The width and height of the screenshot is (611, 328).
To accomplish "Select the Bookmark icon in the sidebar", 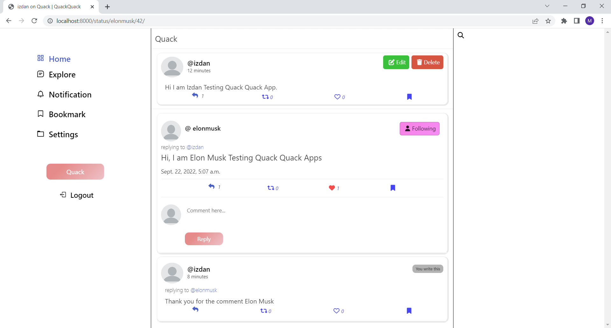I will (x=40, y=113).
